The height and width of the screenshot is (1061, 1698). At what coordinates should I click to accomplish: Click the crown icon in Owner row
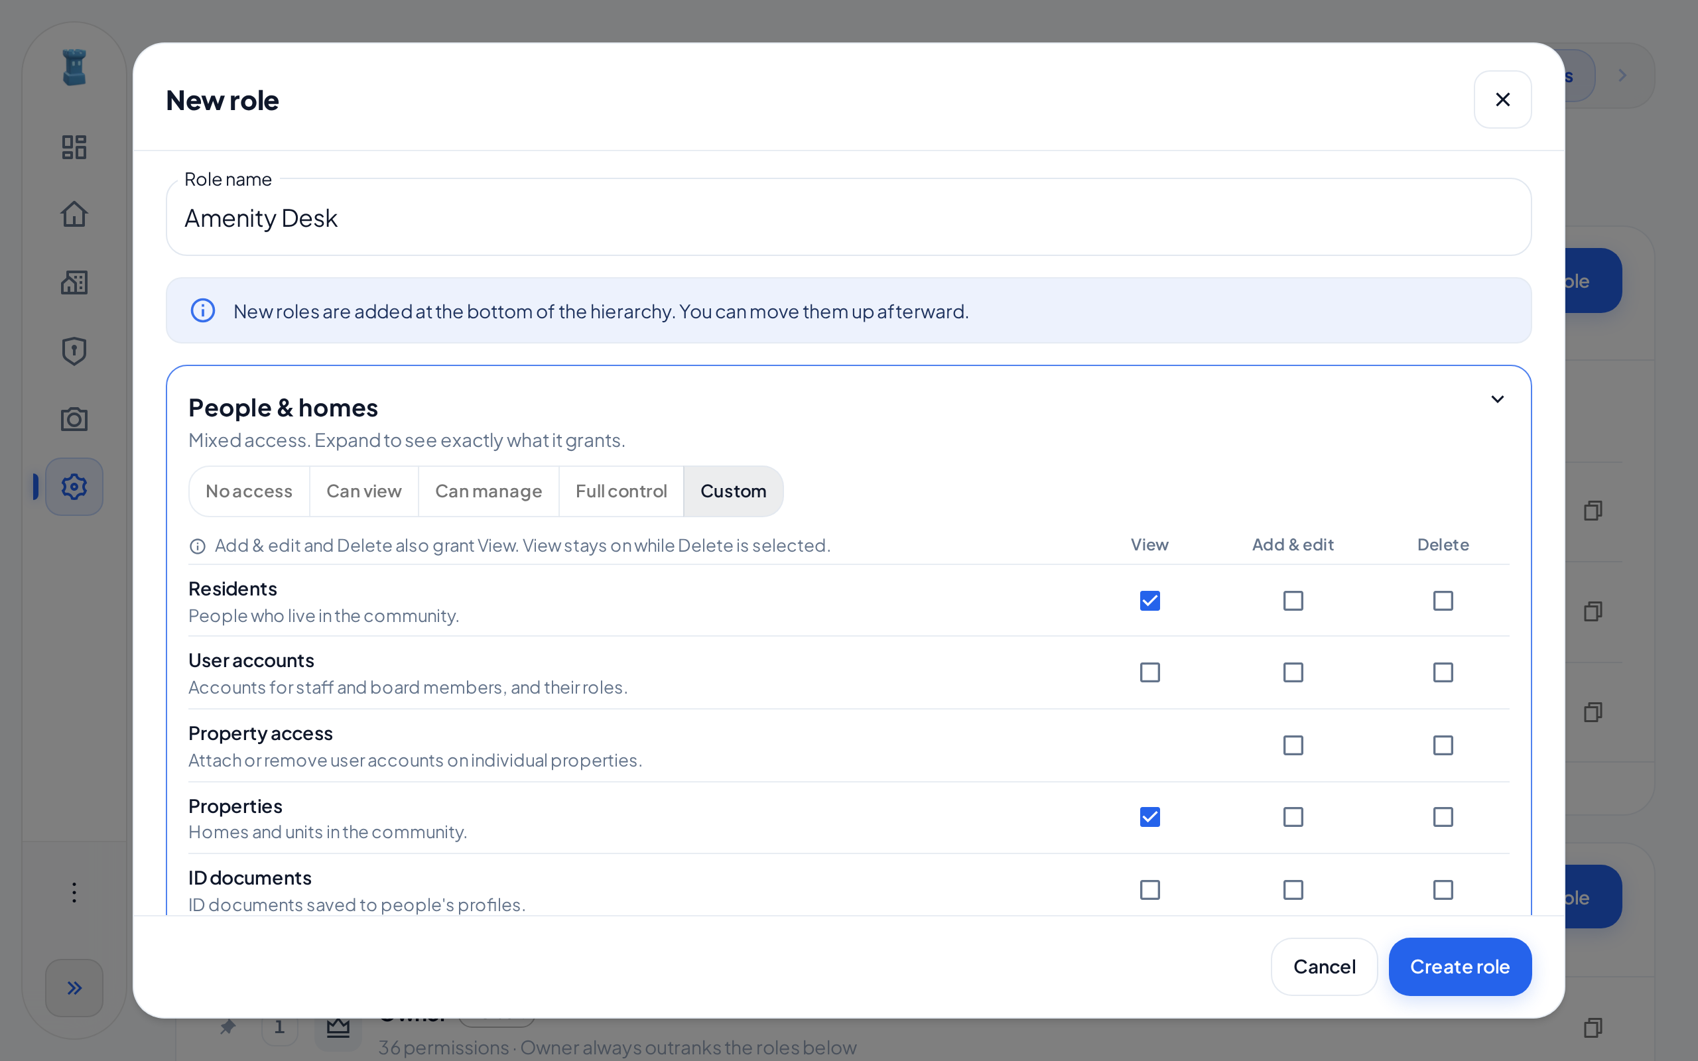point(338,1027)
